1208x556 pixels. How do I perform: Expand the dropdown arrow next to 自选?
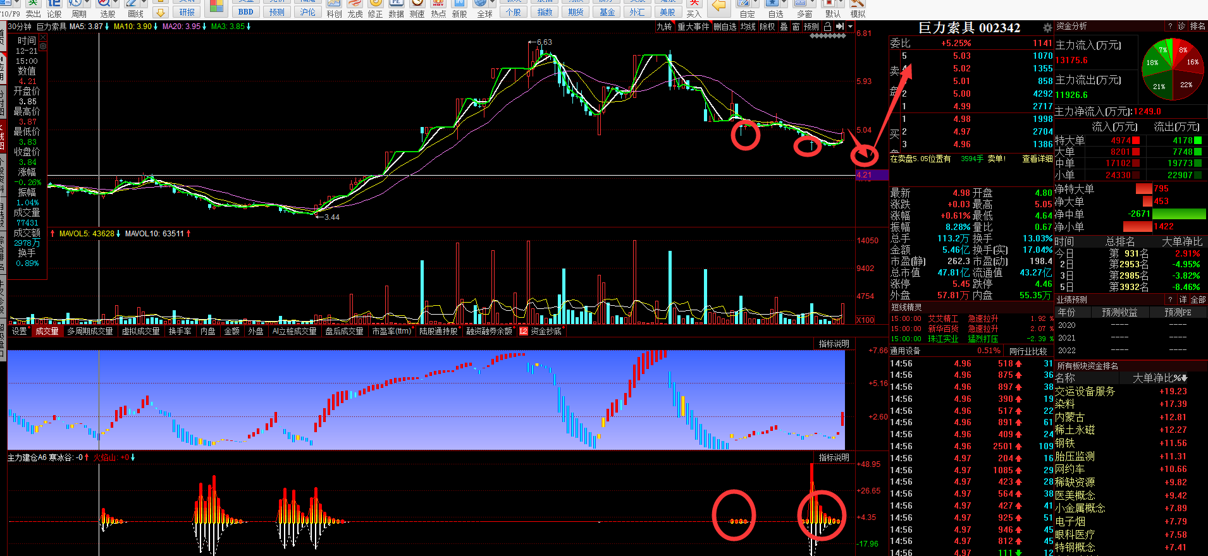coord(784,4)
